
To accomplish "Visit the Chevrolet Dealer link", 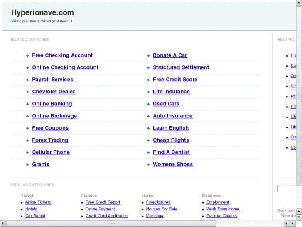I will coord(54,92).
